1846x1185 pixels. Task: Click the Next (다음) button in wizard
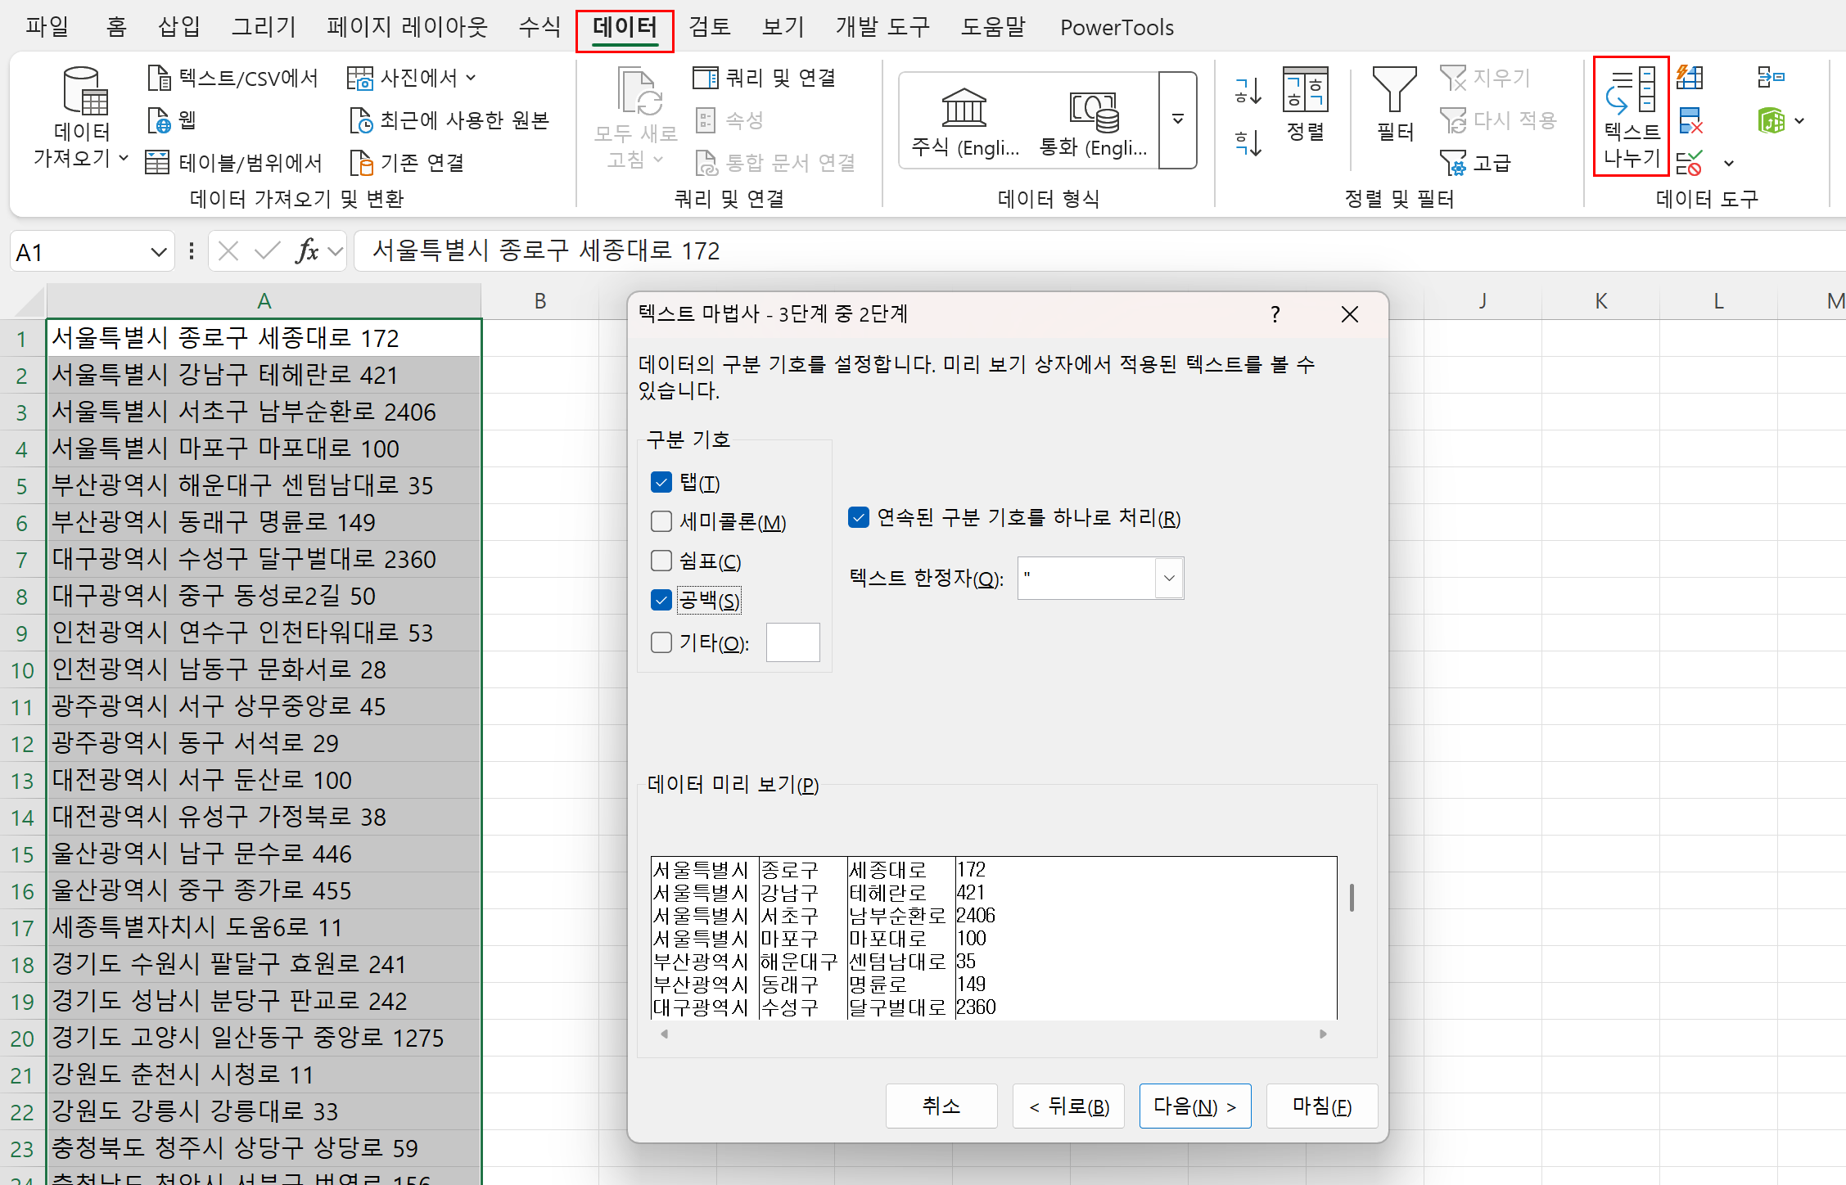point(1194,1106)
